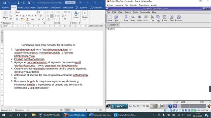Click the Compartir share button in Word

click(96, 8)
